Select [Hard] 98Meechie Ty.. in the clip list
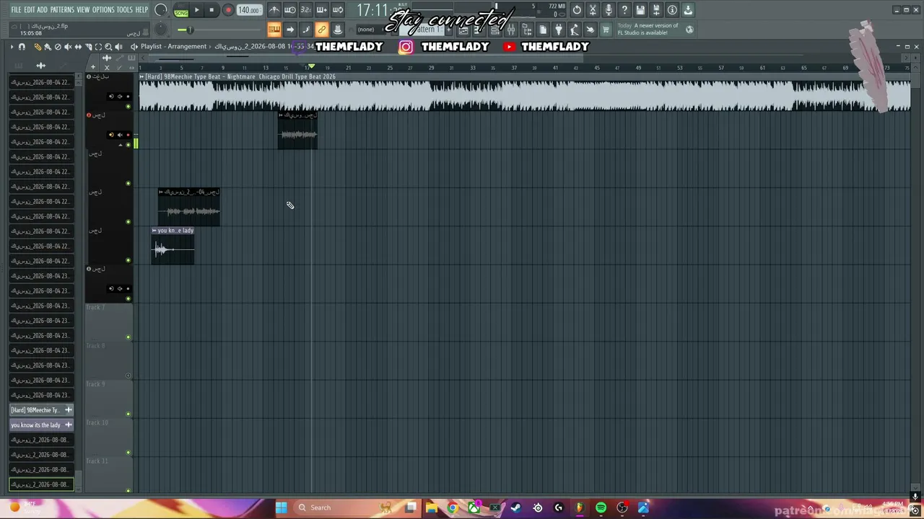The image size is (924, 519). pyautogui.click(x=41, y=410)
